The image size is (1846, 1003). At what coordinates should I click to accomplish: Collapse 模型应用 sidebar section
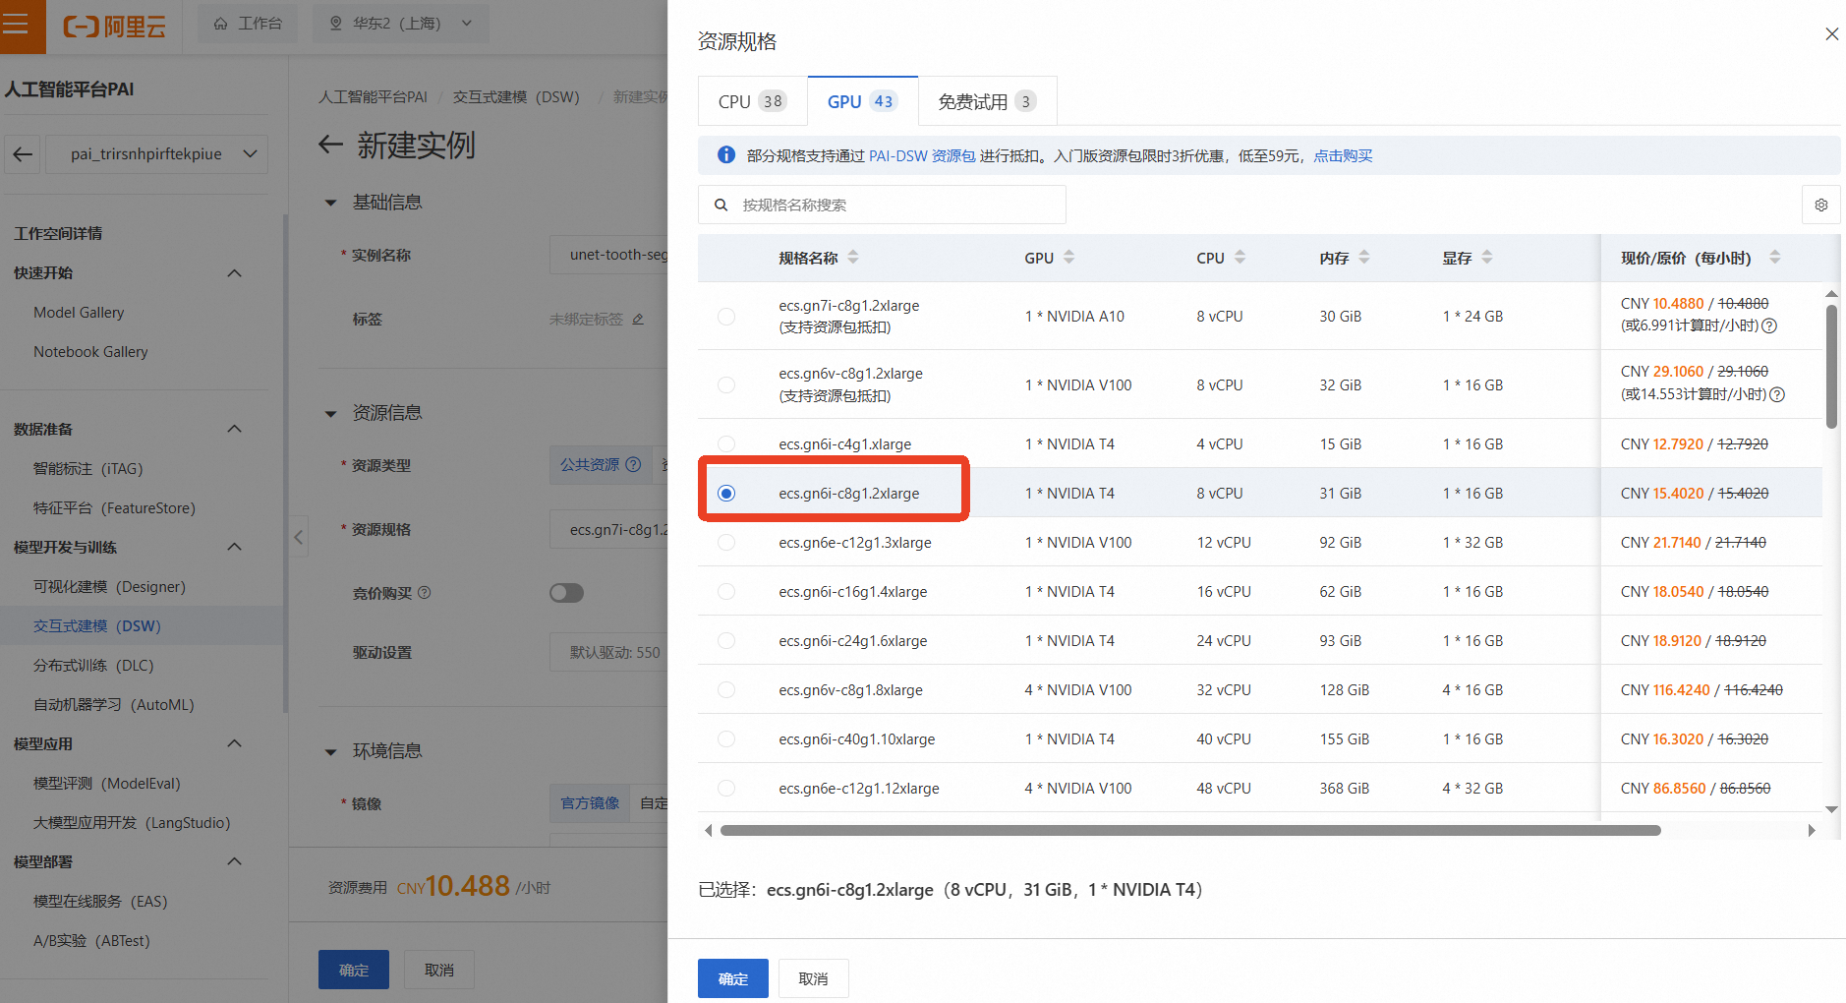pos(234,743)
